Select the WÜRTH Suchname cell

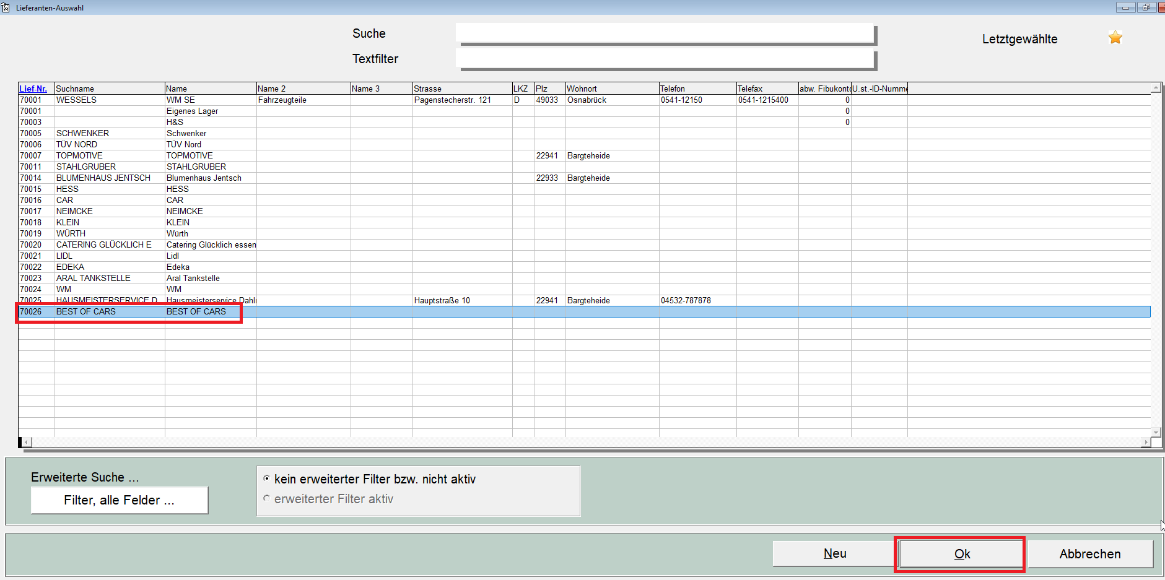(110, 233)
